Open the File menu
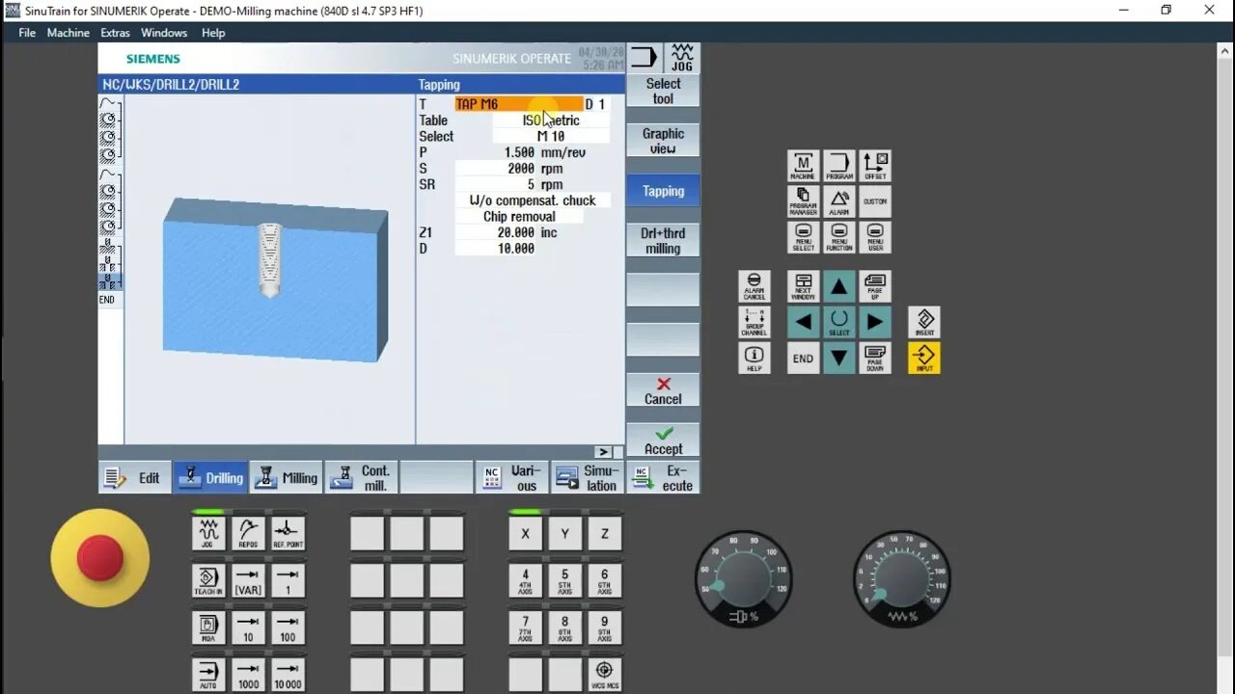This screenshot has height=694, width=1235. click(27, 33)
